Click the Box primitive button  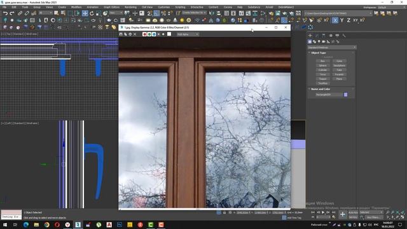322,61
